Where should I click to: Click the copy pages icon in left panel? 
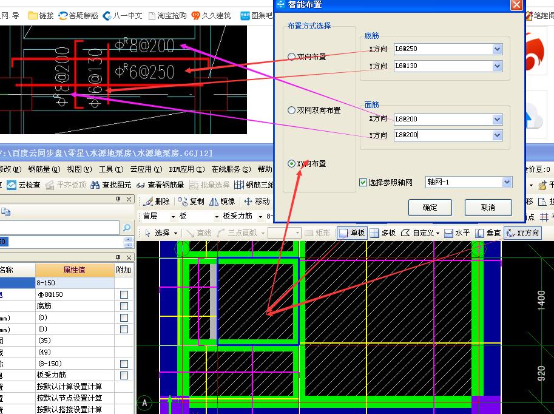click(x=5, y=212)
